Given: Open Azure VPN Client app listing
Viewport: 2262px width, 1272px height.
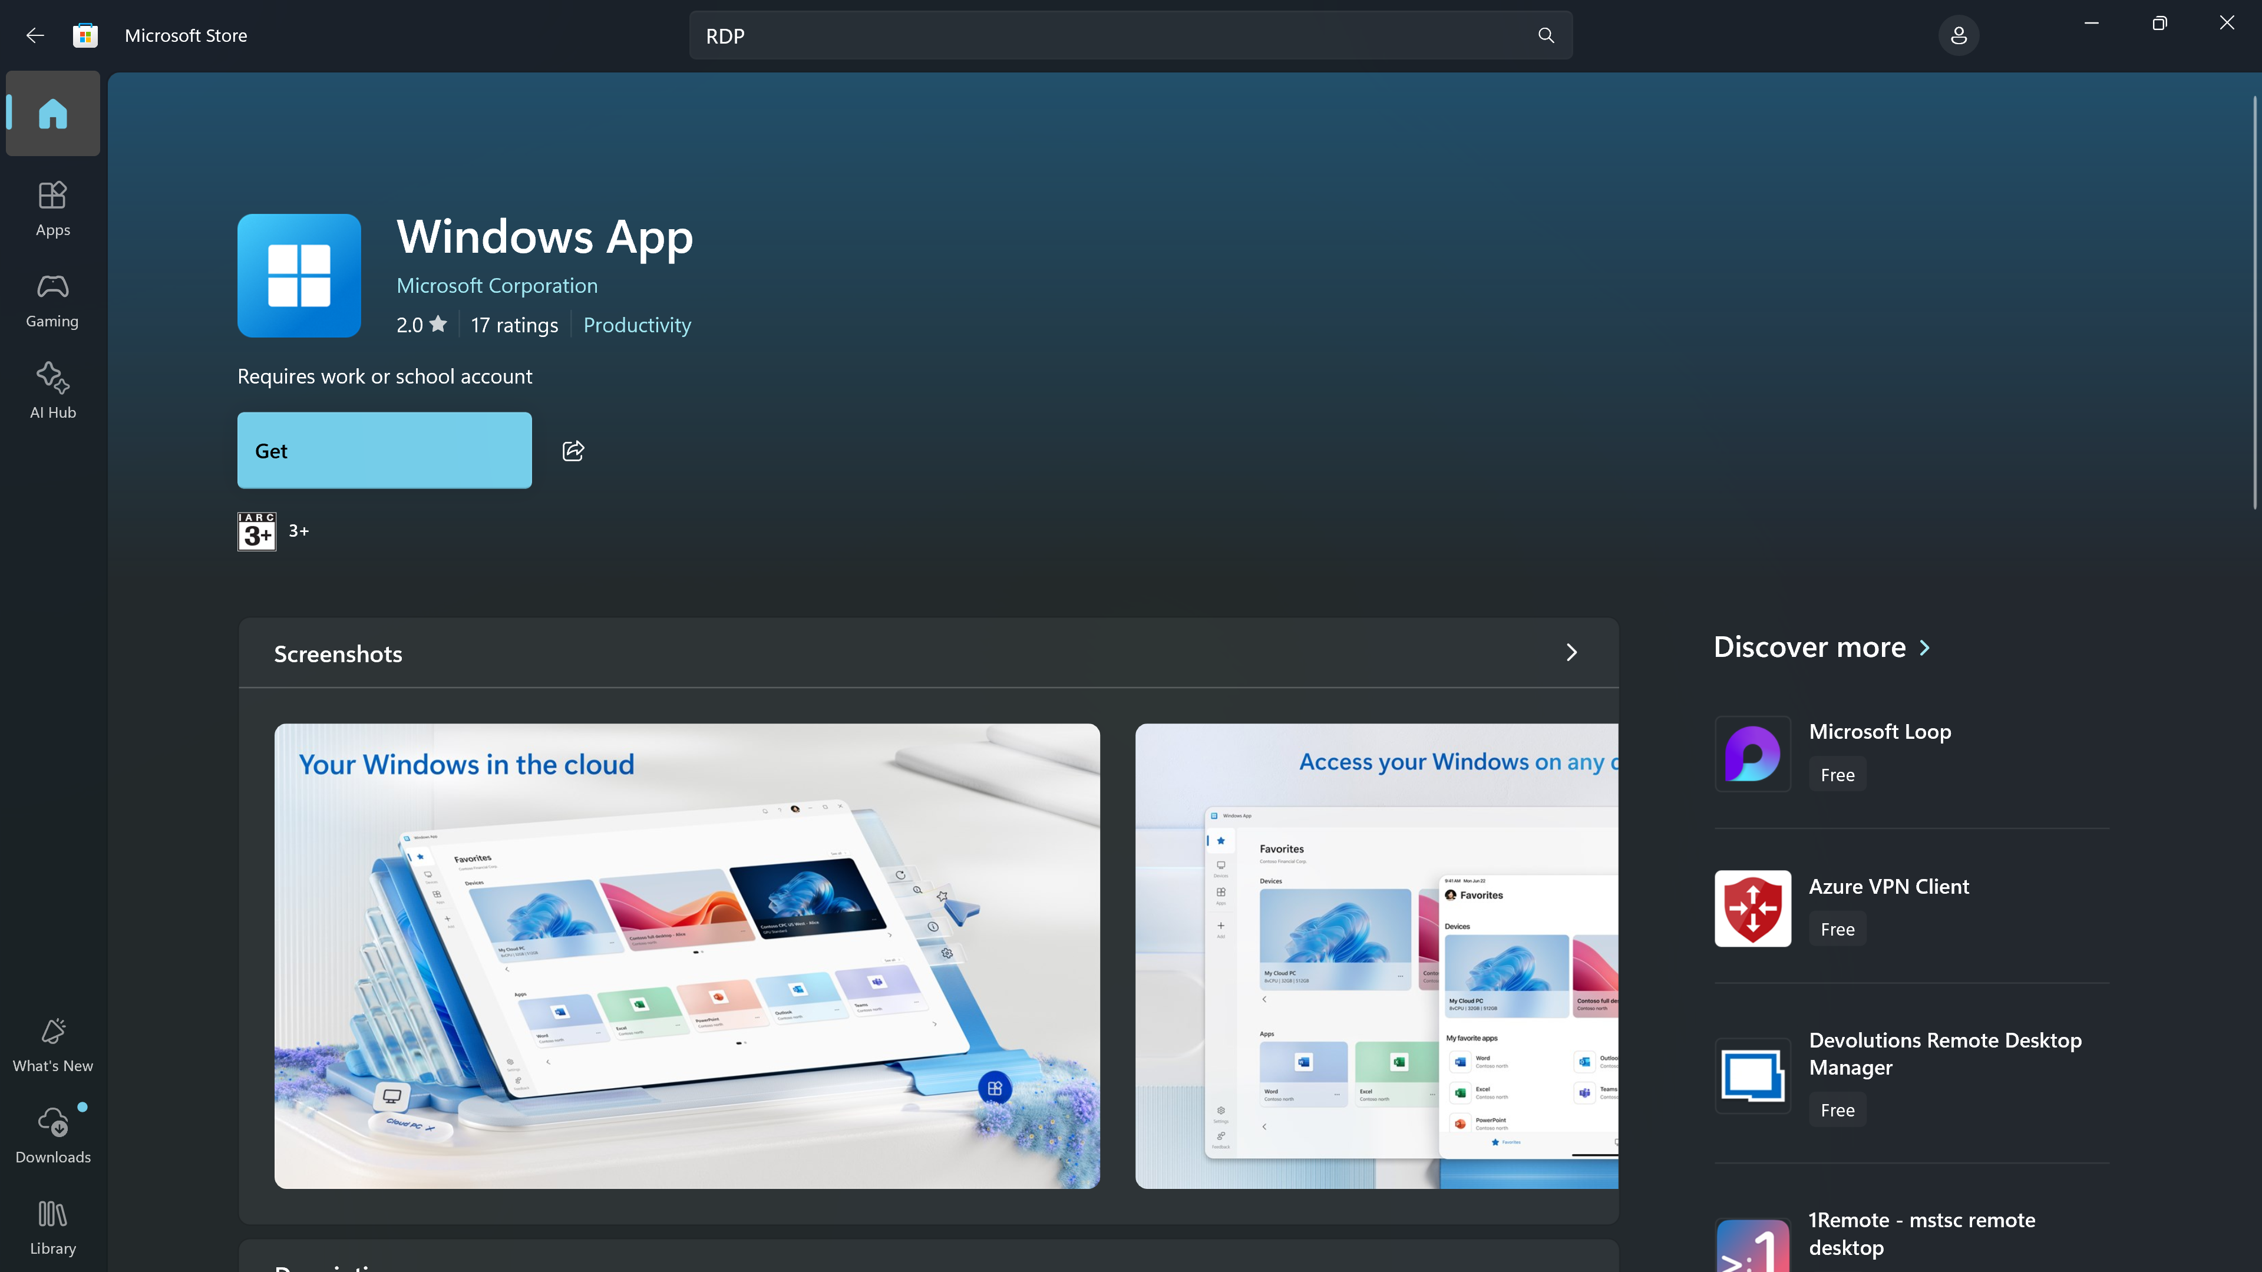Looking at the screenshot, I should (1888, 887).
